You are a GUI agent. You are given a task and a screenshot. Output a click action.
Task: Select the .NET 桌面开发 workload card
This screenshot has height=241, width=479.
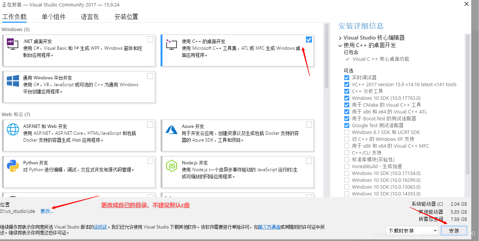(x=79, y=50)
